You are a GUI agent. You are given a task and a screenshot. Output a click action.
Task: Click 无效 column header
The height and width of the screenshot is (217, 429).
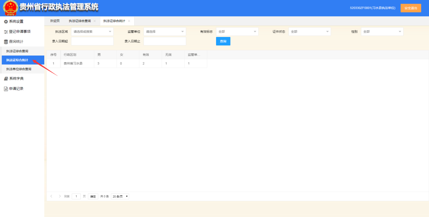[173, 55]
